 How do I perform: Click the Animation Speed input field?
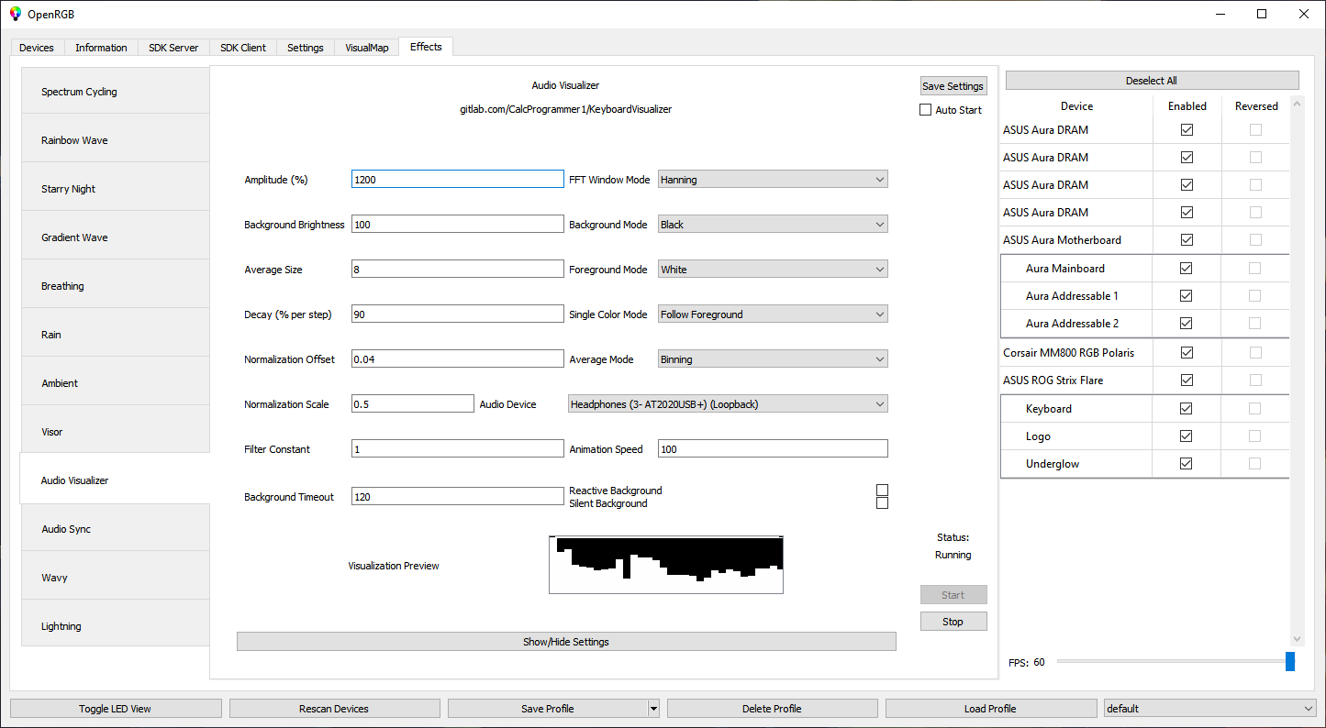click(x=773, y=449)
